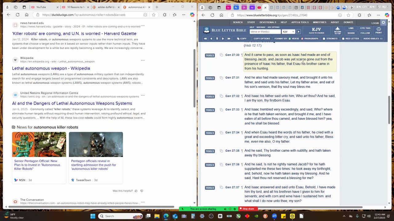Open more options for The Conversation result
Image resolution: width=394 pixels, height=221 pixels.
pos(143,202)
